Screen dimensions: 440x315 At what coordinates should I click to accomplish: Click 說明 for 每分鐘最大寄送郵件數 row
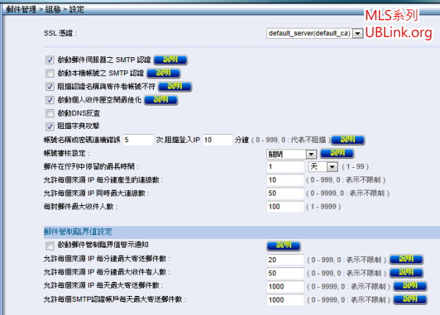tap(406, 259)
